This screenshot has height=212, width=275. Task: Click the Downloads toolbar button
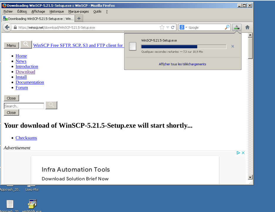click(x=237, y=27)
